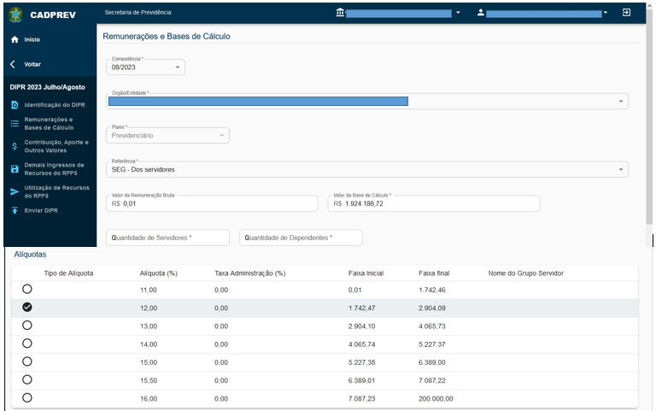Select the 14,00 alíquota radio button
Image resolution: width=656 pixels, height=411 pixels.
(27, 343)
